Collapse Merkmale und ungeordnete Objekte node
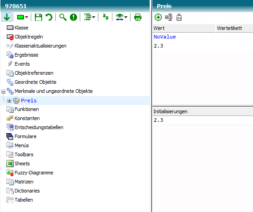This screenshot has height=212, width=253. click(x=3, y=92)
